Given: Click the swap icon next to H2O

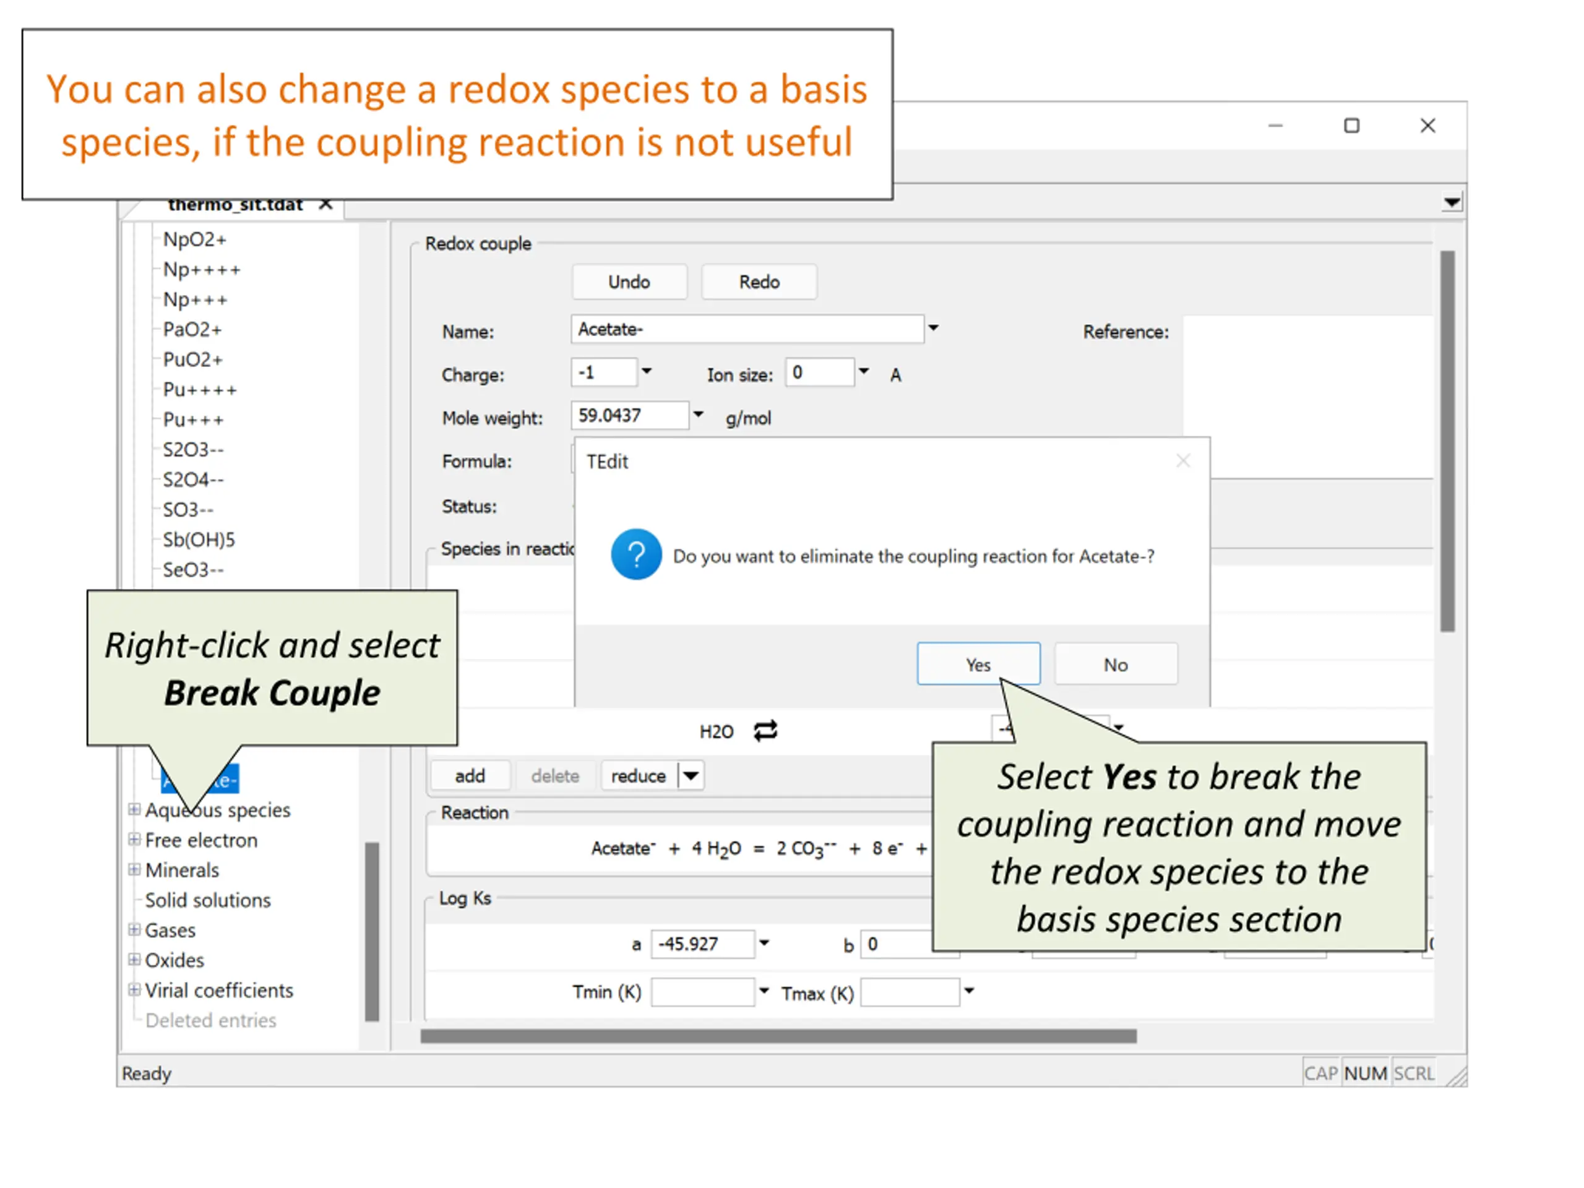Looking at the screenshot, I should point(765,730).
